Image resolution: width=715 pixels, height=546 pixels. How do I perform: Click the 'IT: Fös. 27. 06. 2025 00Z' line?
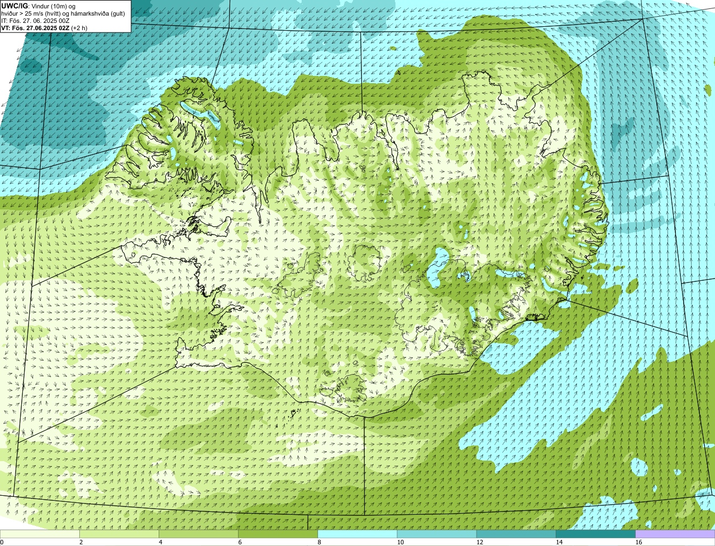[35, 20]
